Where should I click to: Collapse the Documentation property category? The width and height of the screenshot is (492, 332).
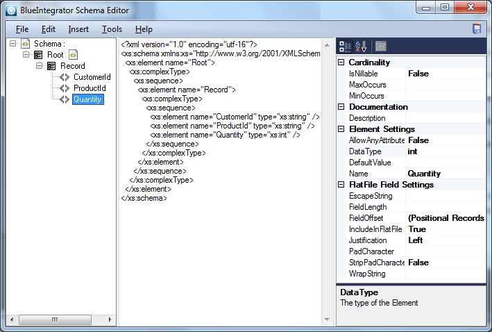[341, 107]
